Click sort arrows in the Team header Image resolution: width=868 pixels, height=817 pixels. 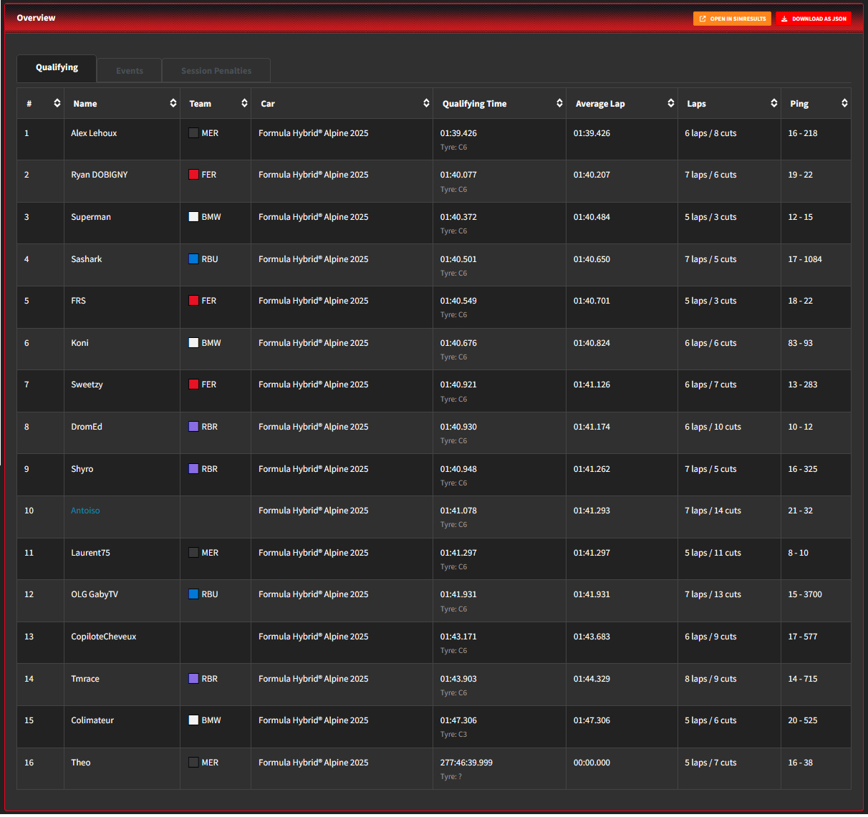(x=244, y=103)
